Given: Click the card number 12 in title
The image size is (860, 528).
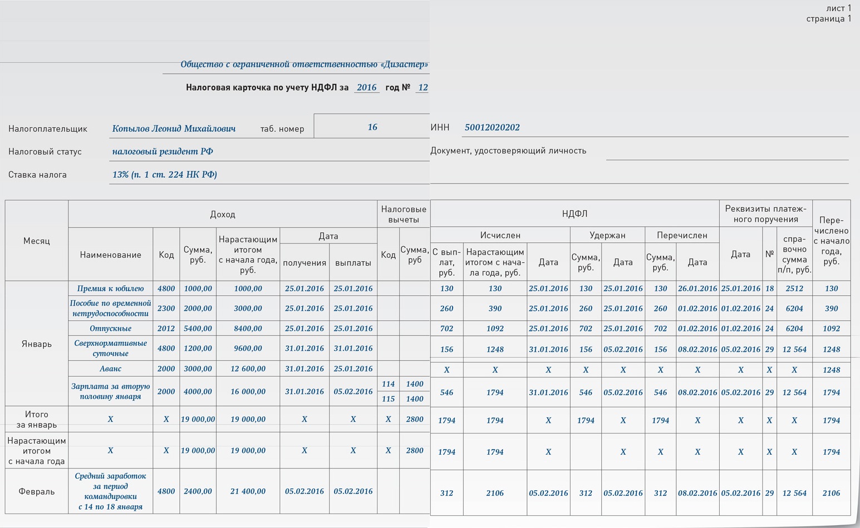Looking at the screenshot, I should (423, 87).
